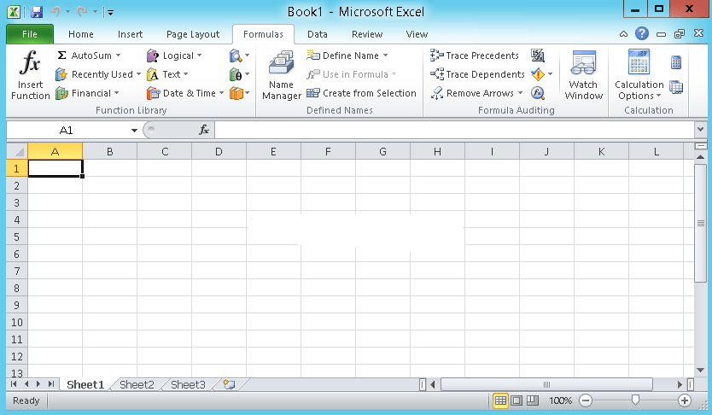712x415 pixels.
Task: Expand the formula bar
Action: [x=700, y=130]
